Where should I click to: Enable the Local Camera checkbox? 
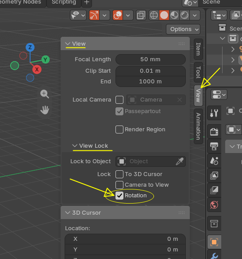click(x=119, y=100)
